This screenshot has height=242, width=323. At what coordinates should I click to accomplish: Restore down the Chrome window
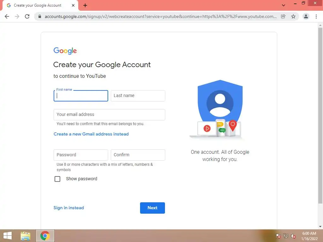tap(303, 3)
